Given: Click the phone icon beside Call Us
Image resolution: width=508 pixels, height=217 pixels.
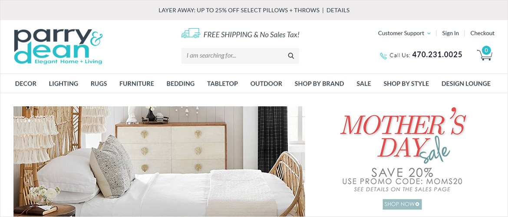Looking at the screenshot, I should pos(383,56).
